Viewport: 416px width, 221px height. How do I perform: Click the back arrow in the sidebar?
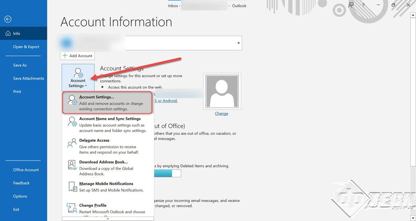[8, 19]
